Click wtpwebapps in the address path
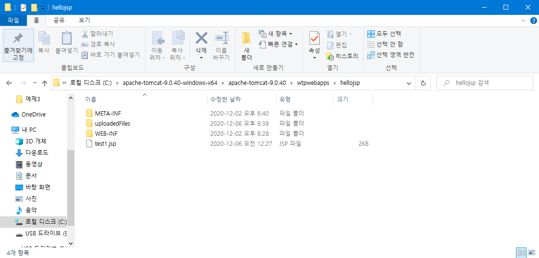Viewport: 539px width, 258px height. (x=312, y=83)
